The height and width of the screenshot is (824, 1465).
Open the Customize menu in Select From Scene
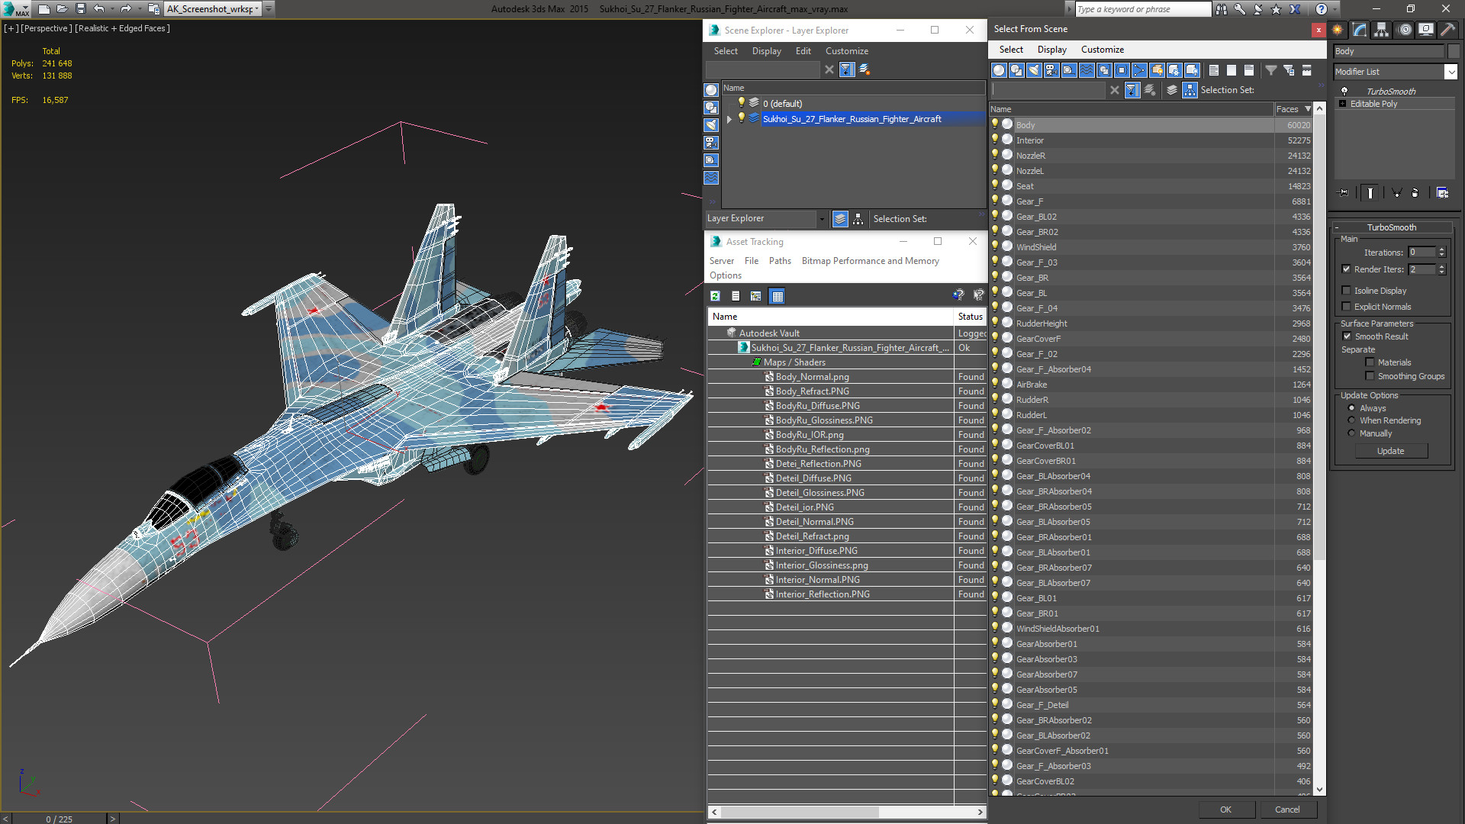(1102, 50)
